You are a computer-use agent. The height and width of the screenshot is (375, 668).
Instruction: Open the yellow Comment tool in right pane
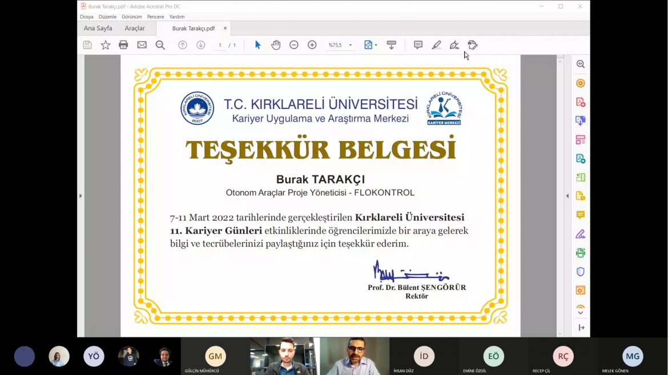(x=580, y=215)
